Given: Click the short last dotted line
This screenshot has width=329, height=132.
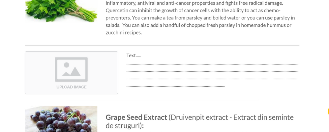Looking at the screenshot, I should pos(176,86).
